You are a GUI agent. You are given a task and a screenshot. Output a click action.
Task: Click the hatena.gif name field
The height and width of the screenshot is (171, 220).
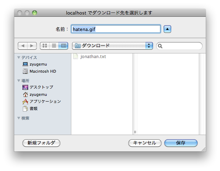116,29
